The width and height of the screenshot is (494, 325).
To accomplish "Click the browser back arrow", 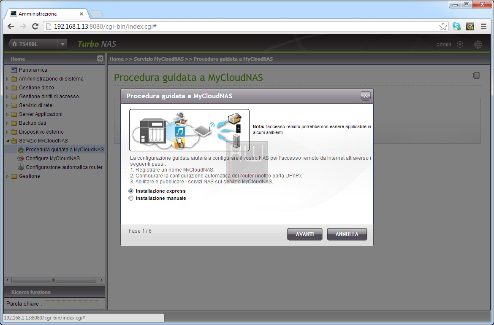I will (x=11, y=27).
